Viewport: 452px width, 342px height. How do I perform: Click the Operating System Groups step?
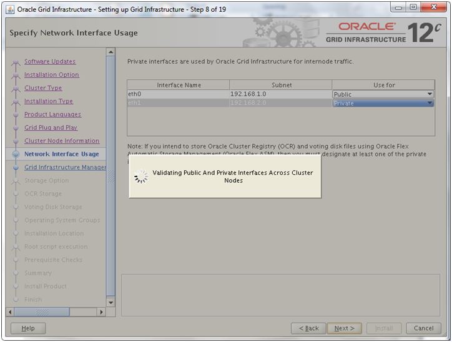pyautogui.click(x=62, y=220)
